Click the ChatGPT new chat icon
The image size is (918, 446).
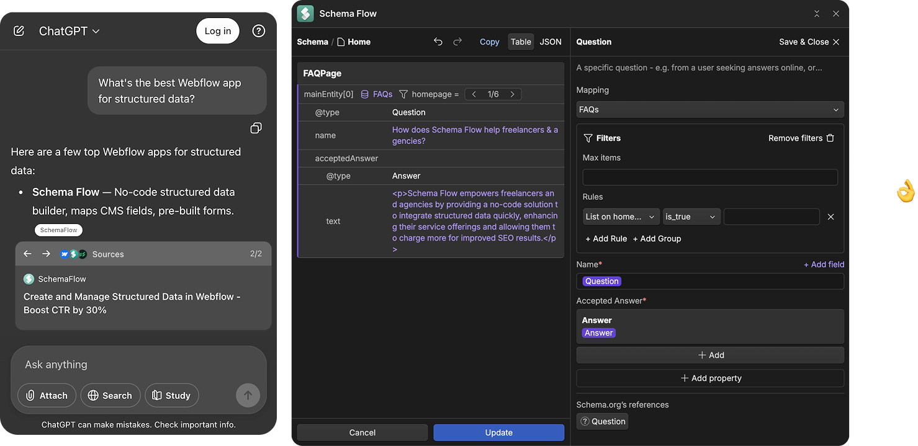(18, 30)
